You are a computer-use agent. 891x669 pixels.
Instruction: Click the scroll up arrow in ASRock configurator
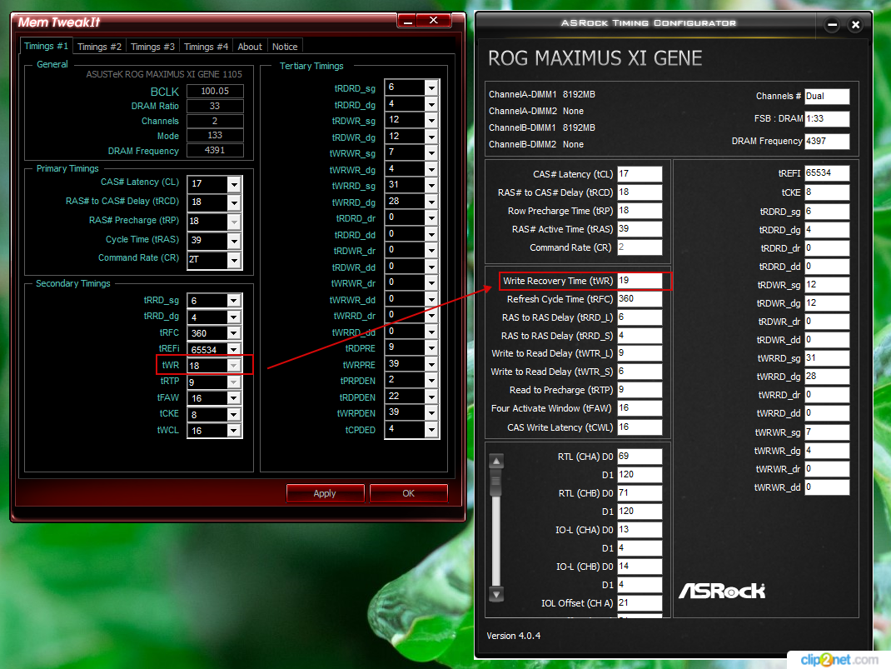[496, 461]
